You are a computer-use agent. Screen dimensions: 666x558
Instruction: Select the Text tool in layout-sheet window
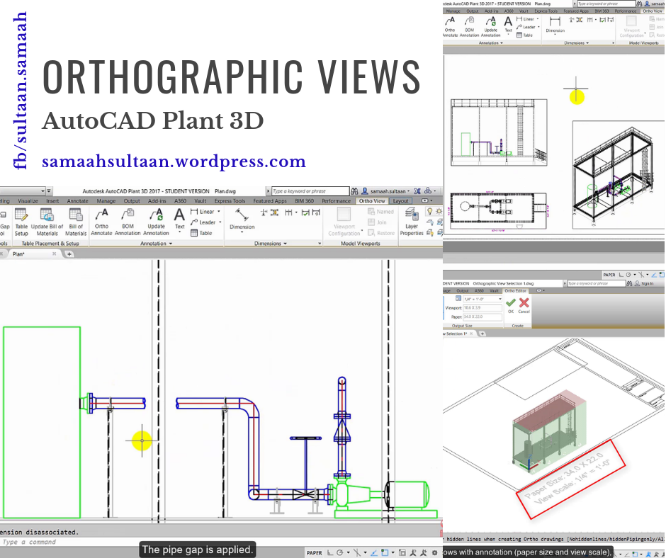point(508,25)
